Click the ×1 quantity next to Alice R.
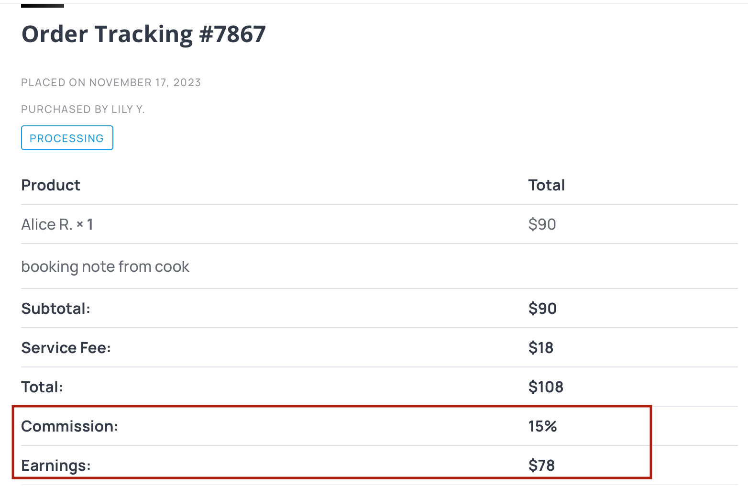Screen dimensions: 748x488 85,224
